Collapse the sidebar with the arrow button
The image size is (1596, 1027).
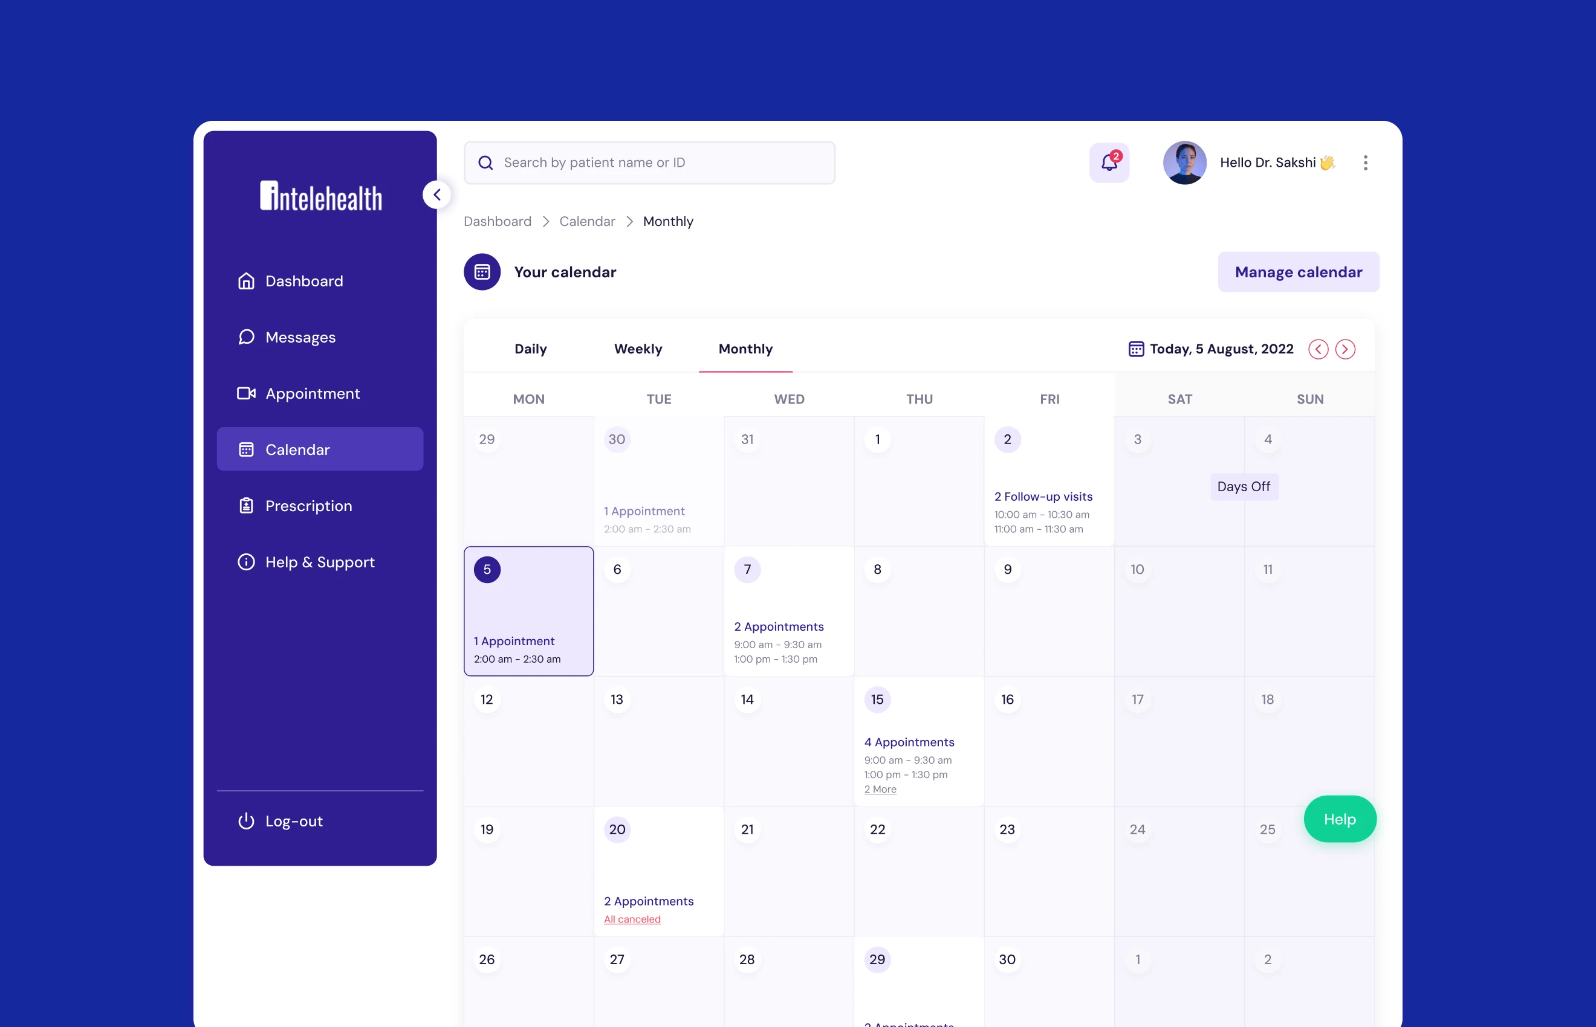[x=437, y=195]
